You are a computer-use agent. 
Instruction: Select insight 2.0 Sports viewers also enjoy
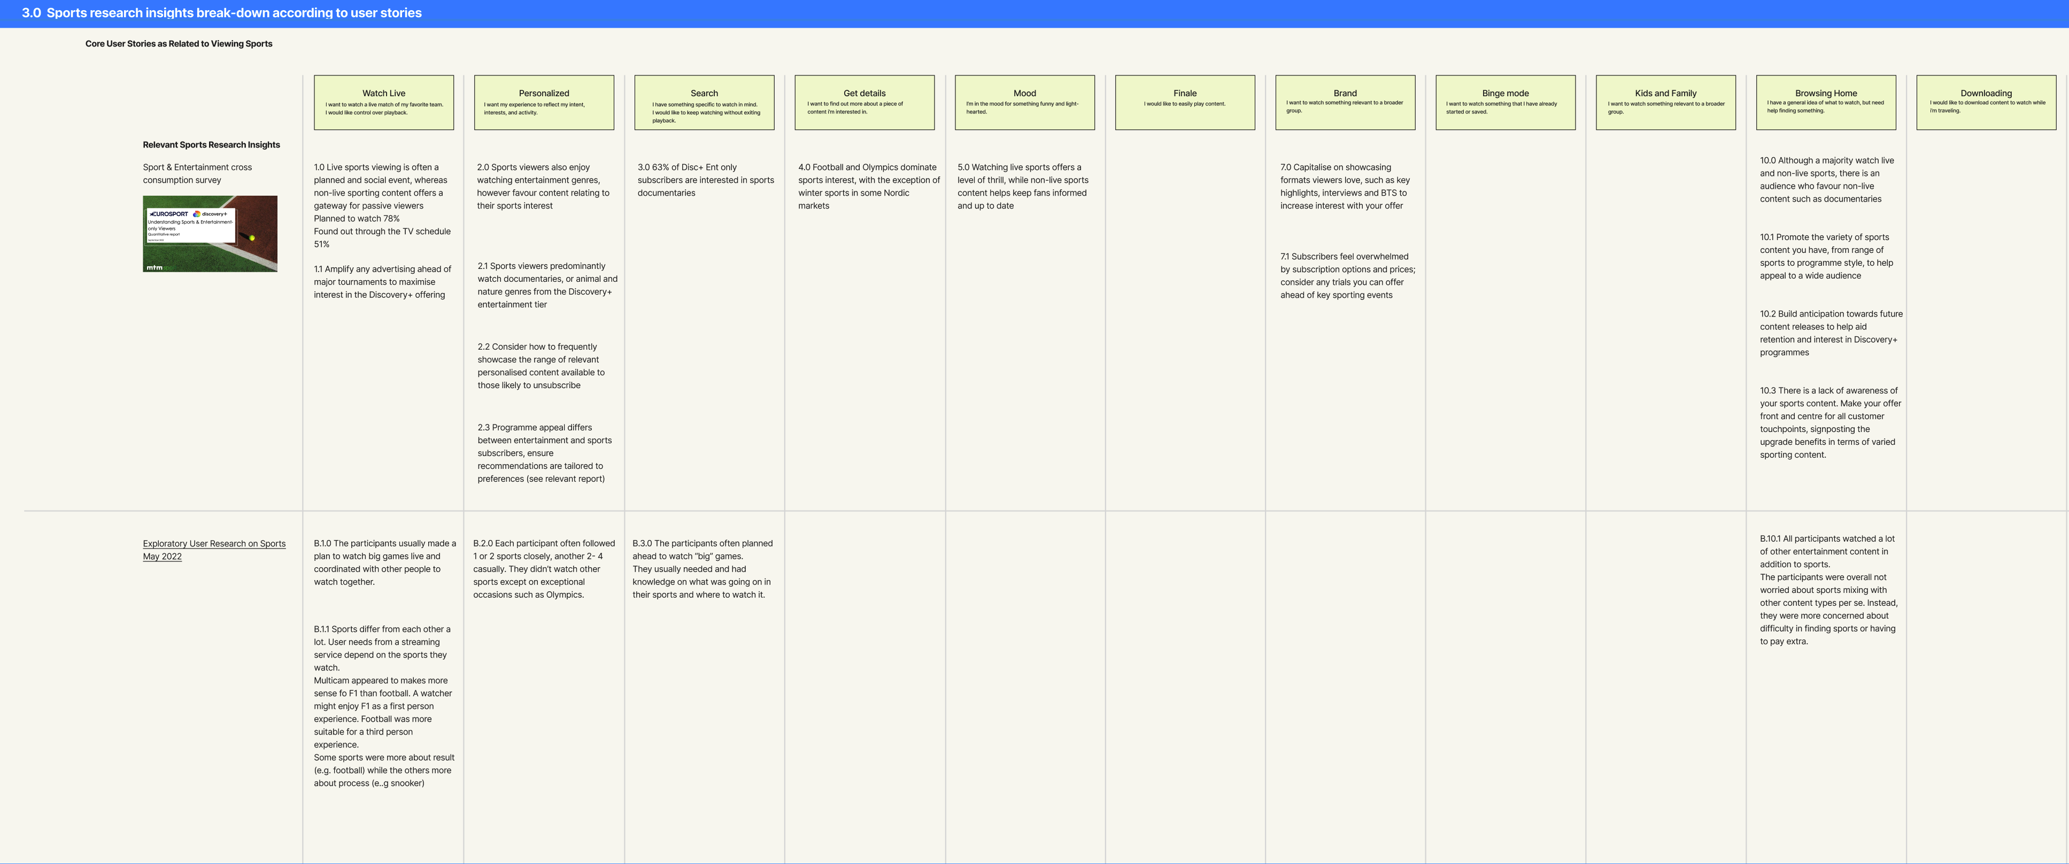click(544, 186)
